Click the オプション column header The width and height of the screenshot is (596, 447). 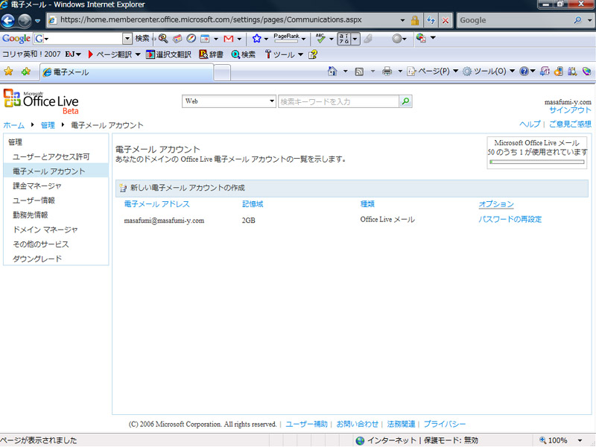point(496,203)
